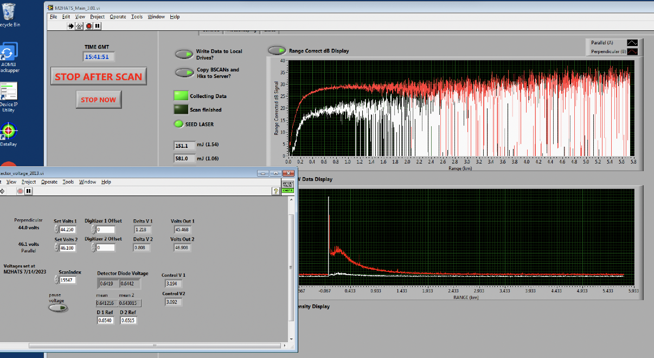Click the Detector Volts VI icon

click(287, 187)
